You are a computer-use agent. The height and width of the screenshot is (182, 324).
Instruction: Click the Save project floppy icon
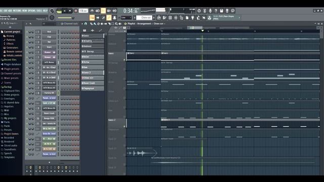[222, 11]
